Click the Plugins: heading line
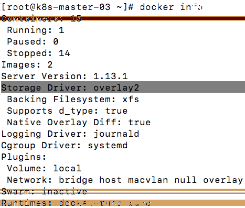The width and height of the screenshot is (245, 208). point(24,157)
